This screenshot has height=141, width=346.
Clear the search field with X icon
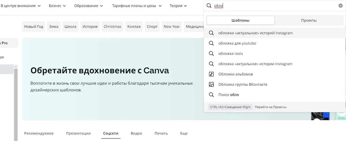pyautogui.click(x=340, y=6)
